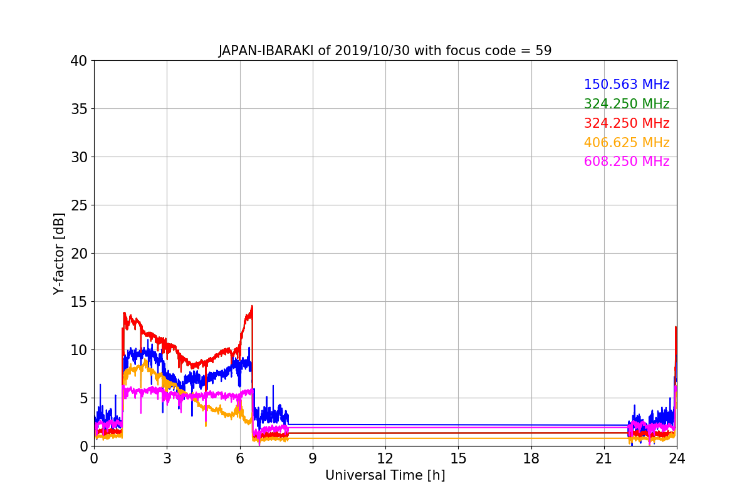
Task: Select the Universal Time [h] axis label
Action: [x=385, y=475]
